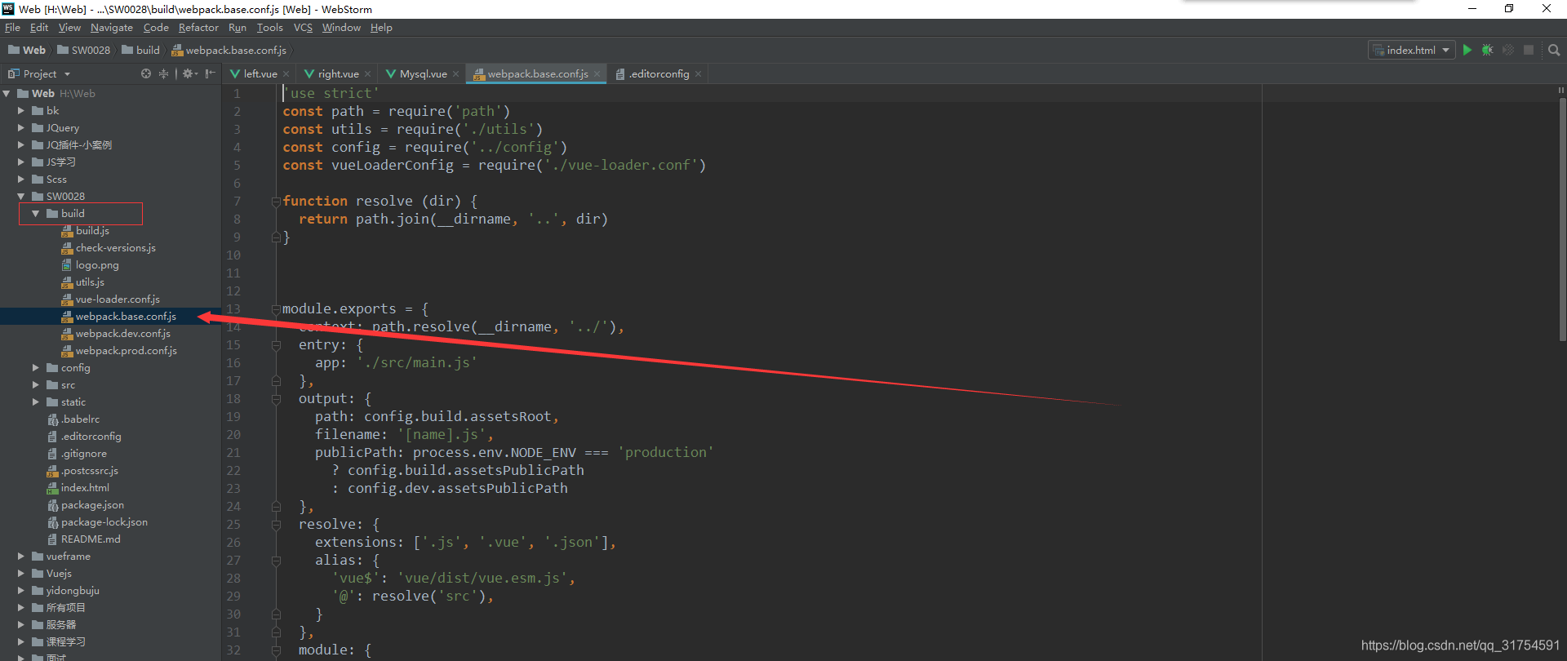Hide the Project tool window panel
1567x661 pixels.
pyautogui.click(x=210, y=73)
